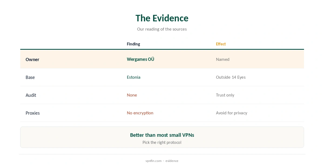Screen dimensions: 324x166
Task: Click the 'vpnfin.com' footer text
Action: [x=153, y=161]
